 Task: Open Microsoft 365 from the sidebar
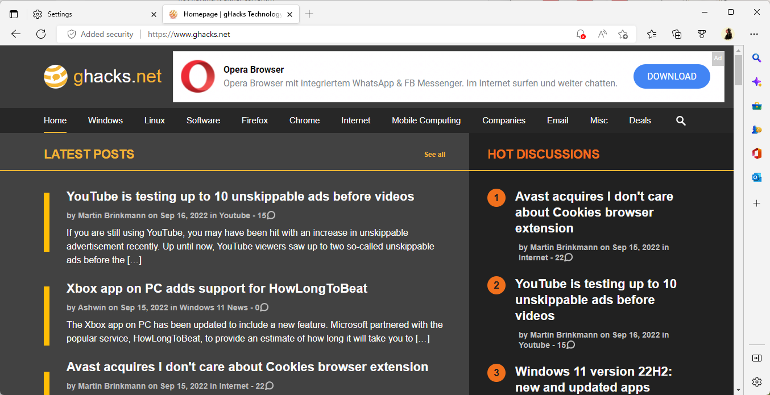tap(756, 153)
